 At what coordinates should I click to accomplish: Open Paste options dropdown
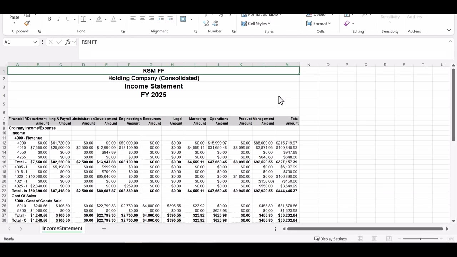click(14, 23)
